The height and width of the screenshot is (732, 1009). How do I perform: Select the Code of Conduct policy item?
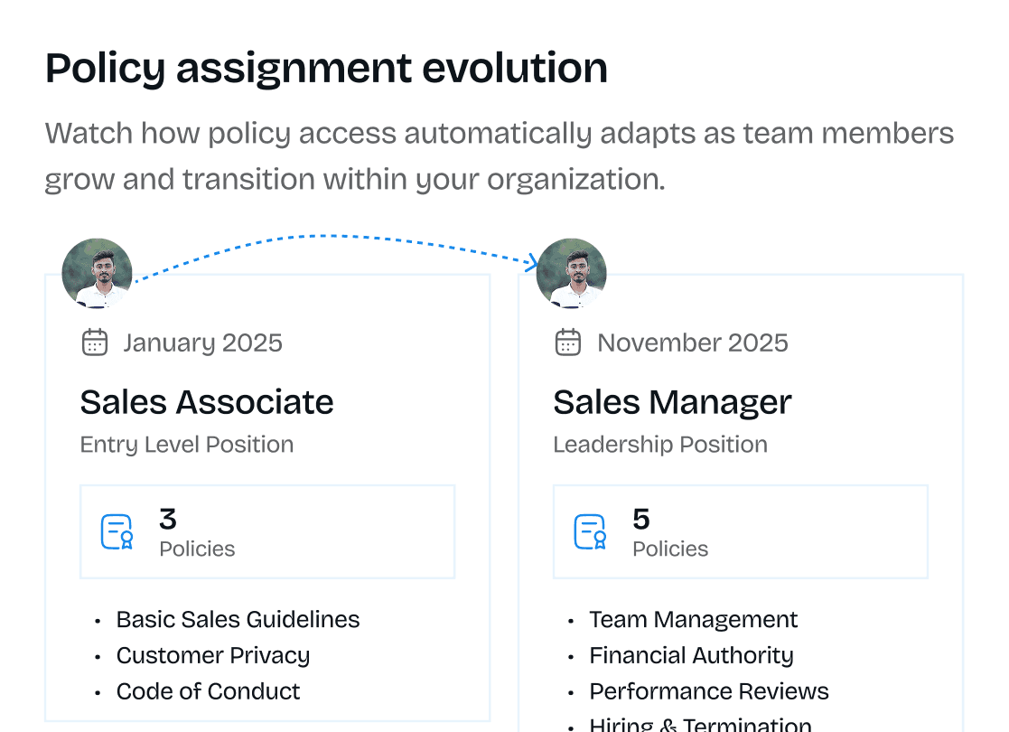208,691
